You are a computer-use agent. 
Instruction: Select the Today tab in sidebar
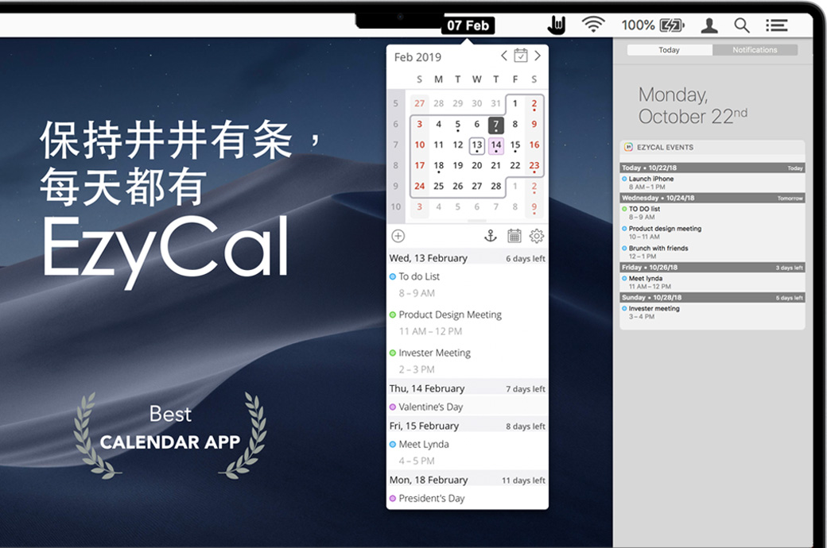point(670,50)
